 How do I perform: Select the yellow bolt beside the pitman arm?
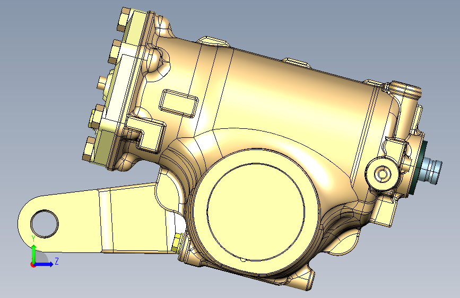pyautogui.click(x=177, y=243)
